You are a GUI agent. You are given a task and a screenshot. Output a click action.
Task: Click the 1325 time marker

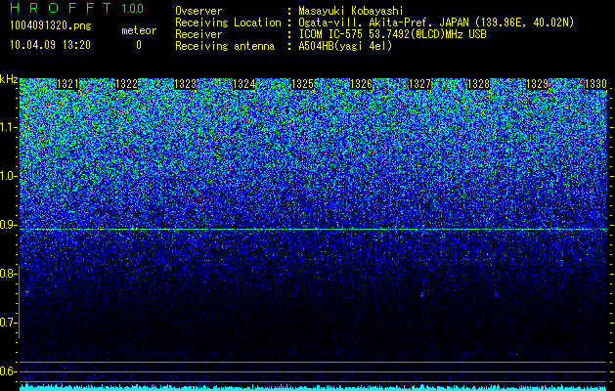tap(302, 84)
